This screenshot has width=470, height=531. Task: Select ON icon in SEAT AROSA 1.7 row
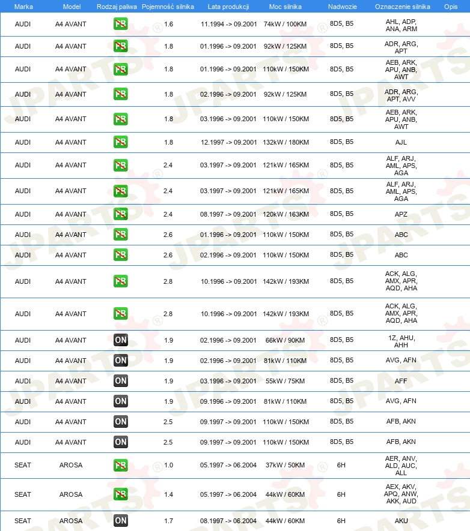pyautogui.click(x=120, y=521)
